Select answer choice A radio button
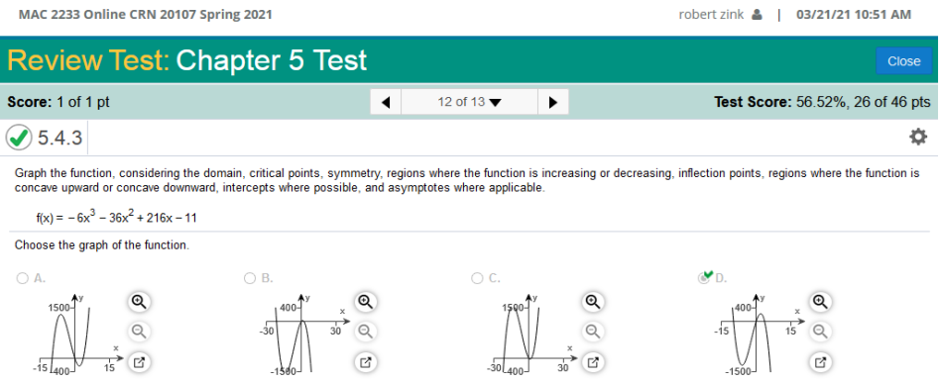Viewport: 939px width, 382px height. tap(22, 278)
